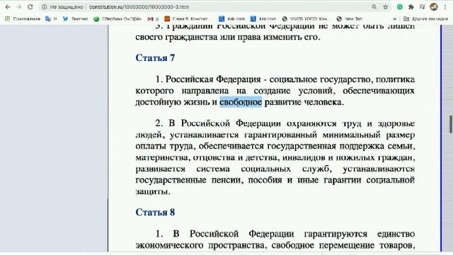Expand the hidden bookmarks chevron

(x=394, y=19)
